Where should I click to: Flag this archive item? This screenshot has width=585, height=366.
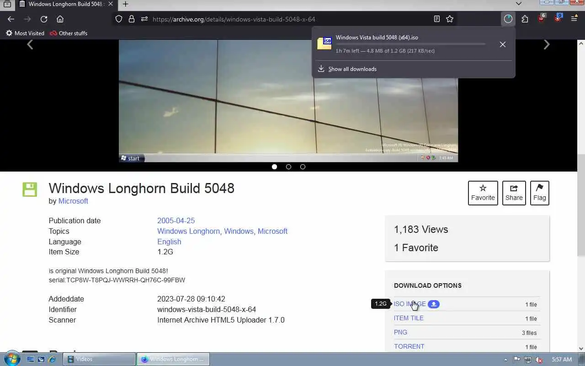coord(540,193)
